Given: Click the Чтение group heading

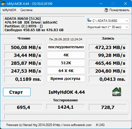Looking at the screenshot, I should [24, 38].
